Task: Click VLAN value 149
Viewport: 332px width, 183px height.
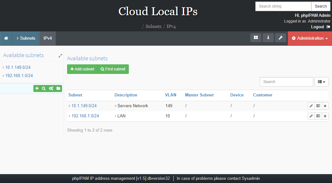Action: [x=169, y=106]
